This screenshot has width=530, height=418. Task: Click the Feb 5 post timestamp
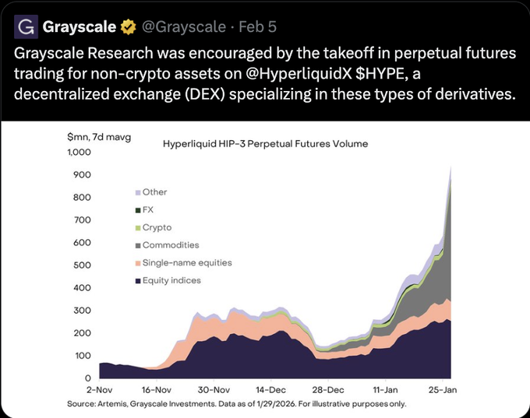coord(257,28)
